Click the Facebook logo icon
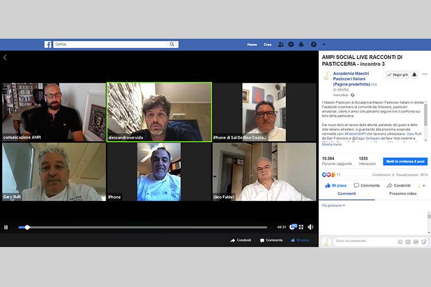Screen dimensions: 431x287 48,45
